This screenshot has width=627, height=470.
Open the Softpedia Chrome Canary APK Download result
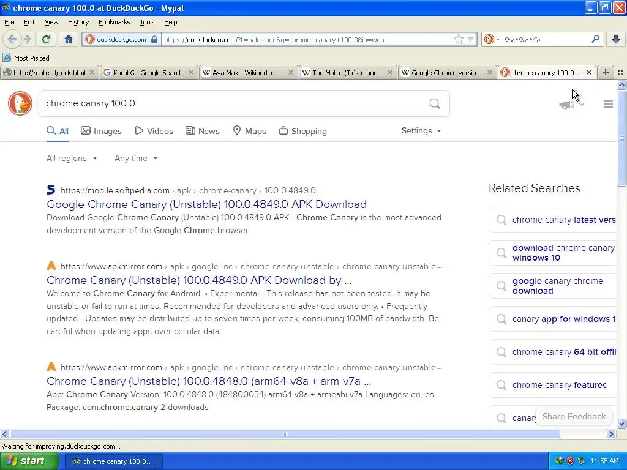[x=206, y=204]
